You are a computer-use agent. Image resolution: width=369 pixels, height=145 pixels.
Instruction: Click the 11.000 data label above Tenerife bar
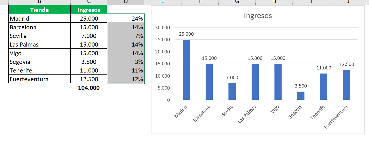[324, 68]
